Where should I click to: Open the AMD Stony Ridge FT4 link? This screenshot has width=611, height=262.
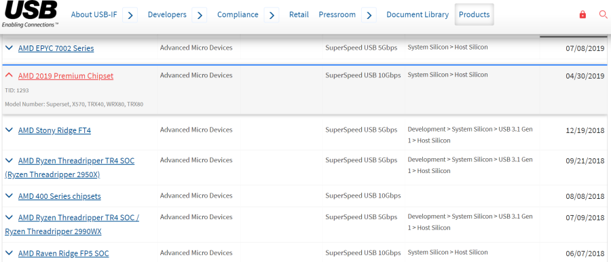point(54,130)
